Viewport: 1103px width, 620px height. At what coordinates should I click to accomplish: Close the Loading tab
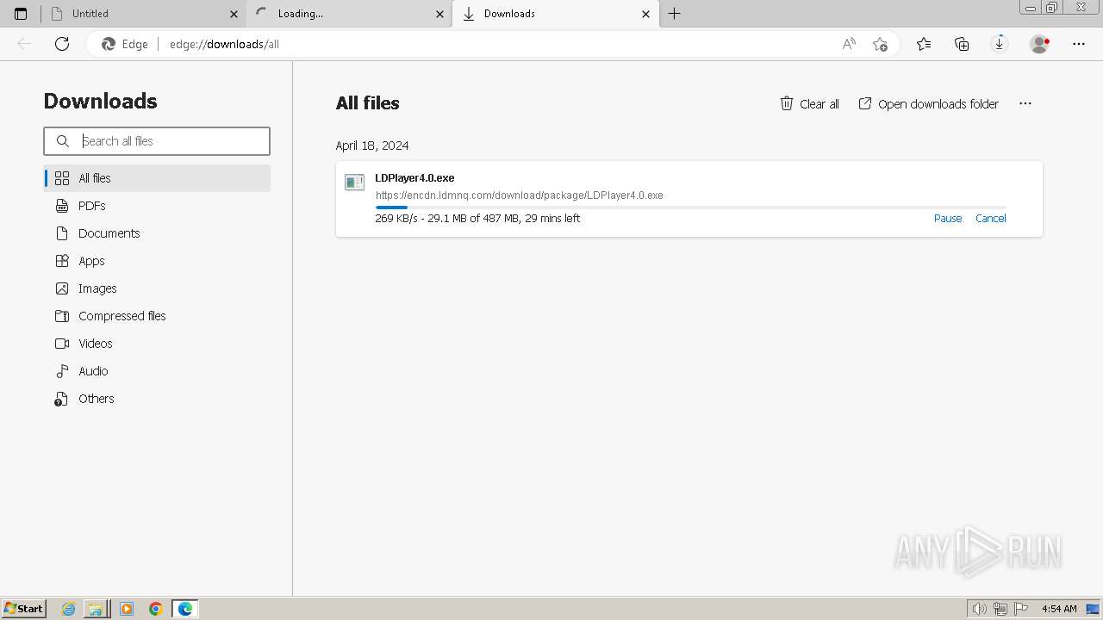[x=439, y=14]
